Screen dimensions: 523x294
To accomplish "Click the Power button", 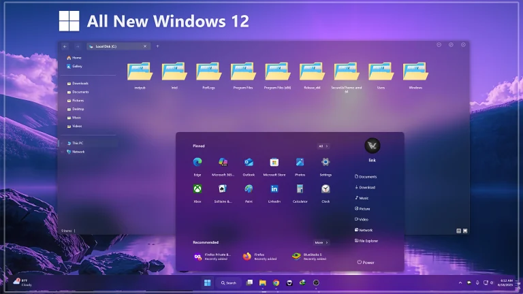I will click(366, 262).
